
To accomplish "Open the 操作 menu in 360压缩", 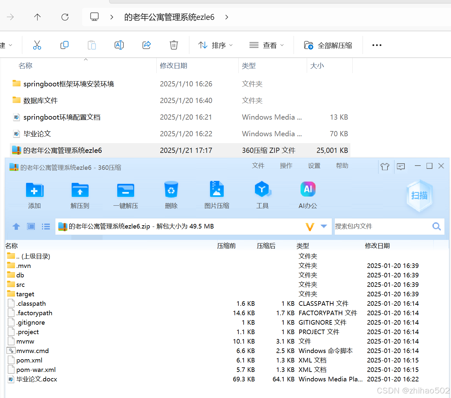I will pyautogui.click(x=286, y=166).
